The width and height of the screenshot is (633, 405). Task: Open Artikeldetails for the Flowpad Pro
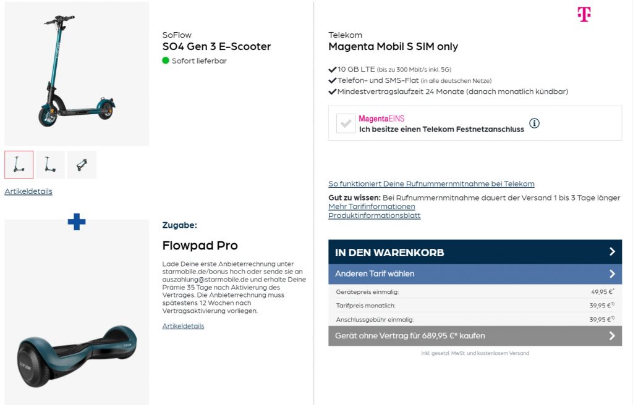point(182,326)
